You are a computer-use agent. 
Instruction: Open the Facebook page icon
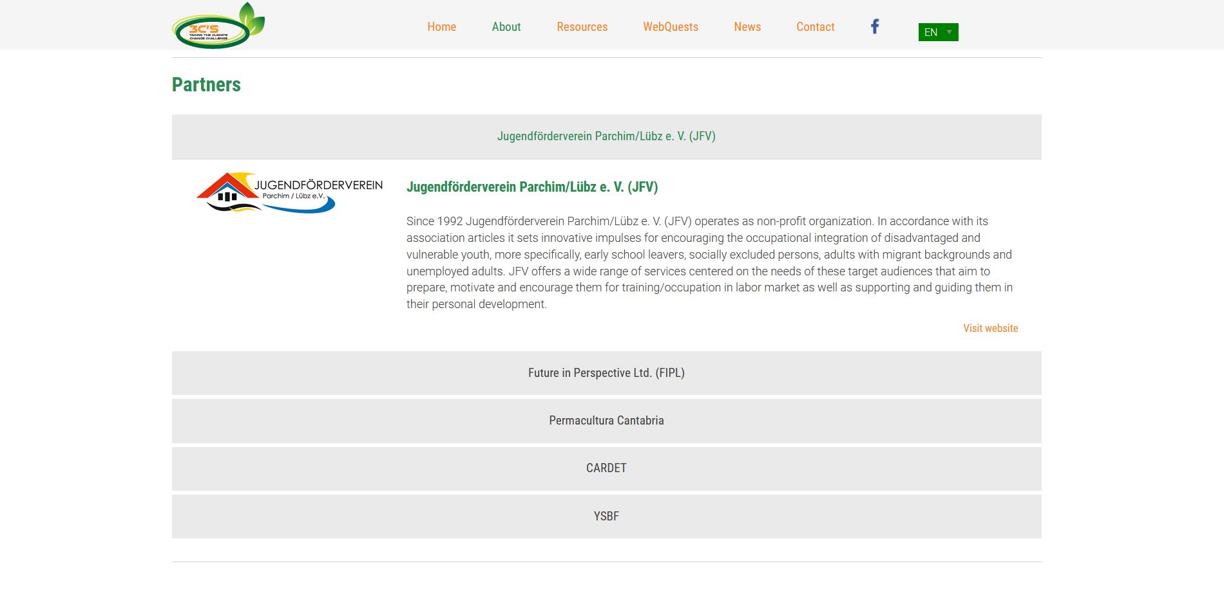[875, 26]
